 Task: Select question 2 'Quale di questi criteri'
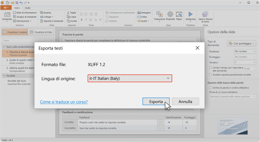[18, 61]
